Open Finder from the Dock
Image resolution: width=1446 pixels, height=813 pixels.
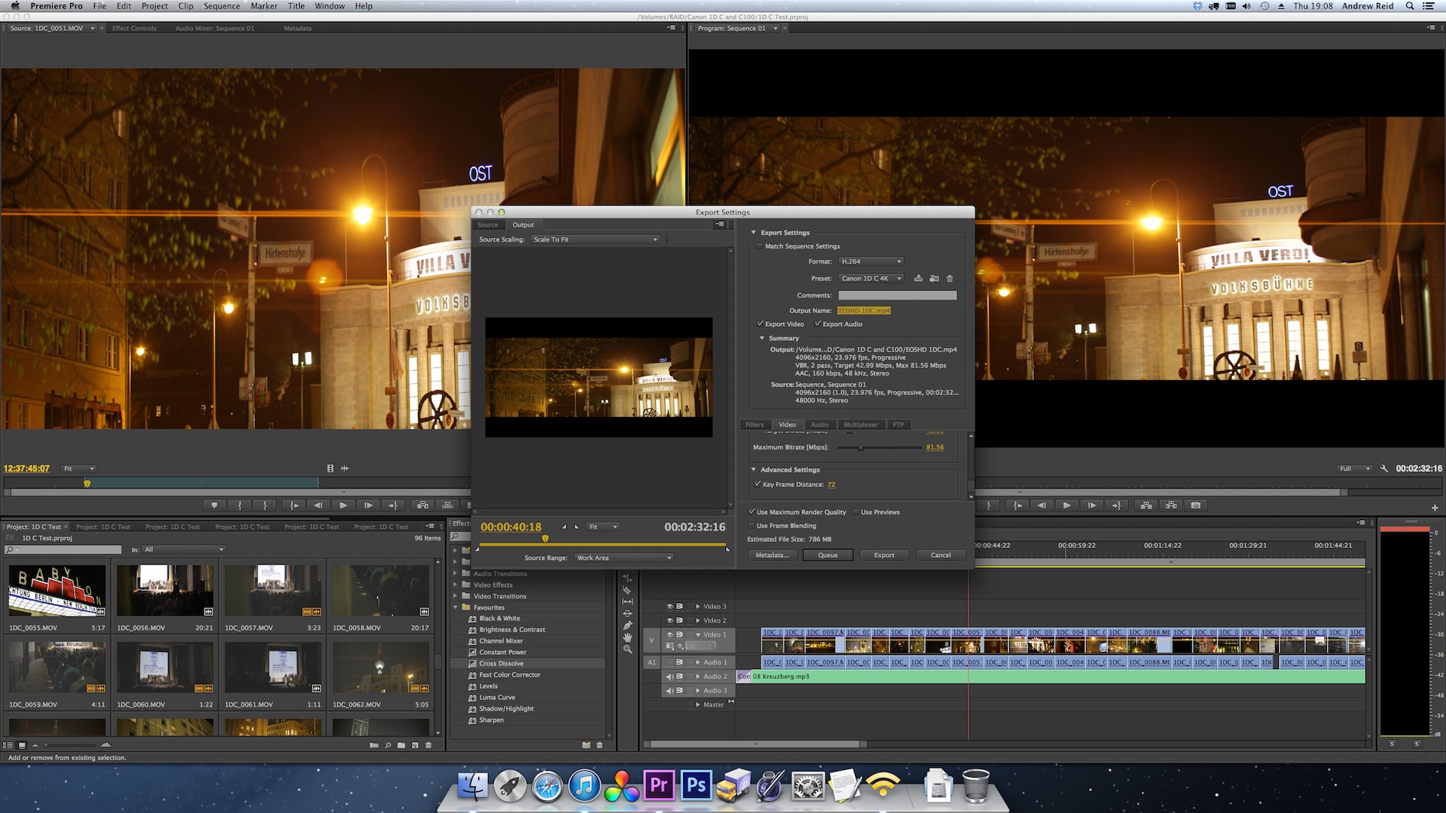pos(473,786)
